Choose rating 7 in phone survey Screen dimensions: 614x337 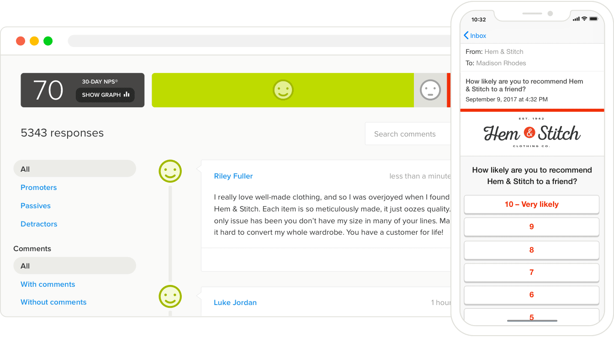[531, 272]
